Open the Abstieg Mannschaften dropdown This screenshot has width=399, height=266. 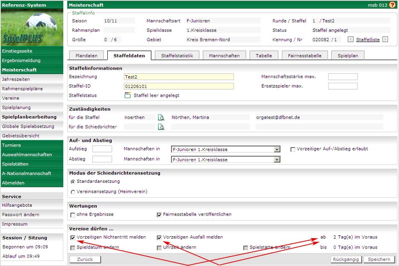click(277, 159)
